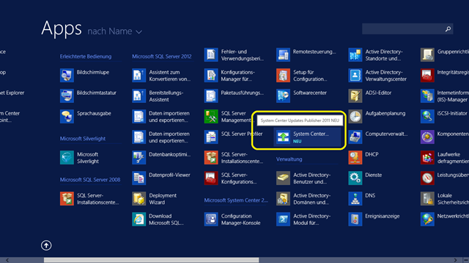
Task: Launch ADSI-Editor icon
Action: 355,96
